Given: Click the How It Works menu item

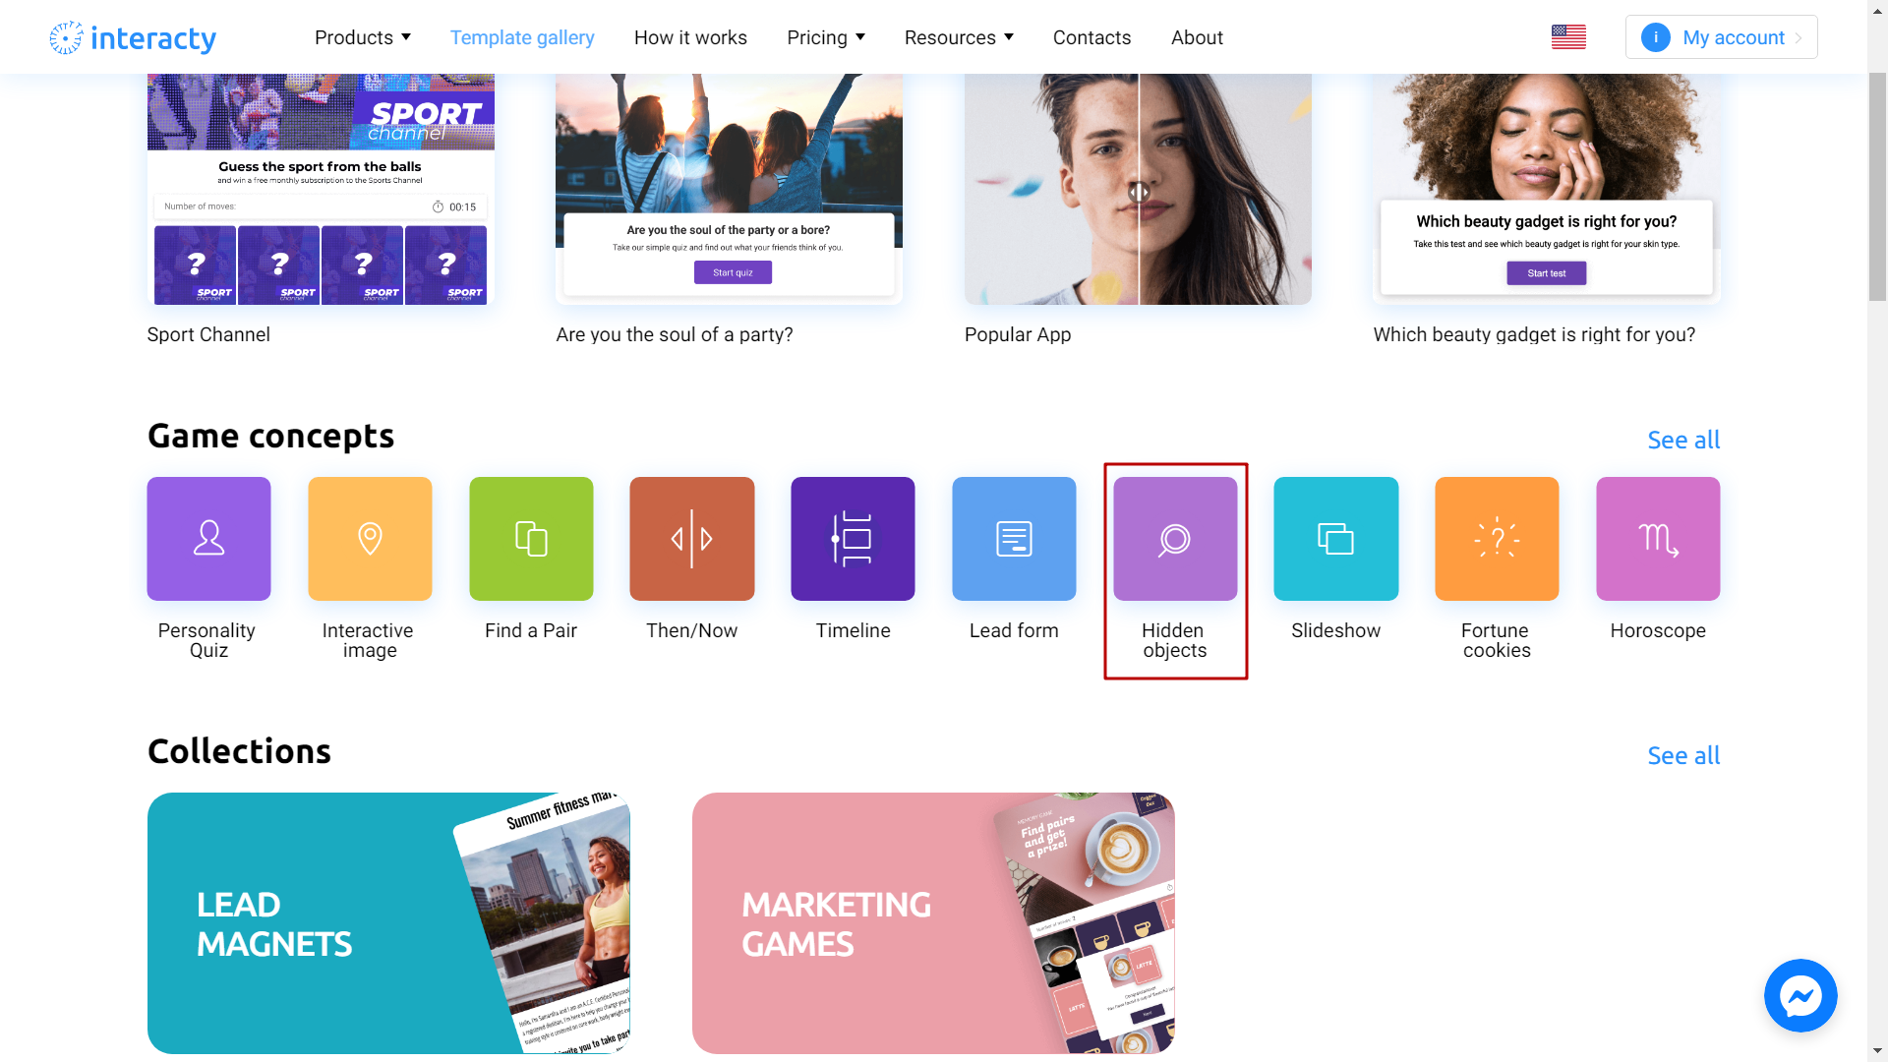Looking at the screenshot, I should tap(690, 36).
